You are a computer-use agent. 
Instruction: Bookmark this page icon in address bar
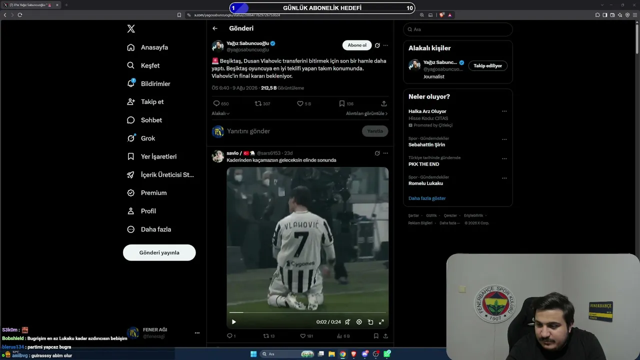point(179,15)
